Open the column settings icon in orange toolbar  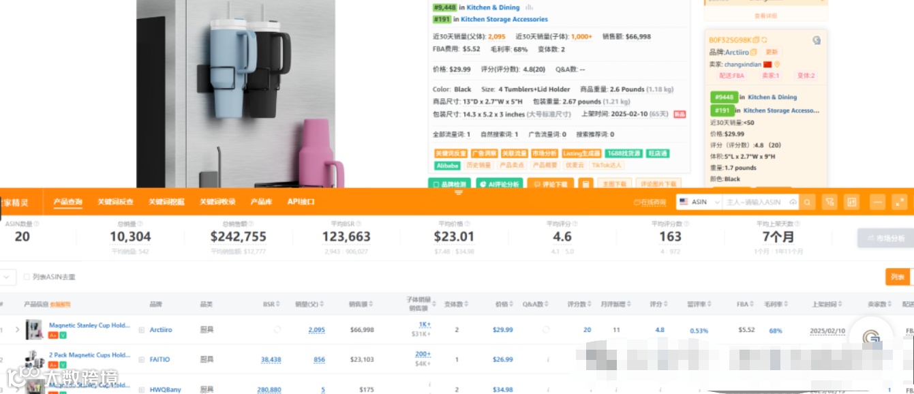851,202
